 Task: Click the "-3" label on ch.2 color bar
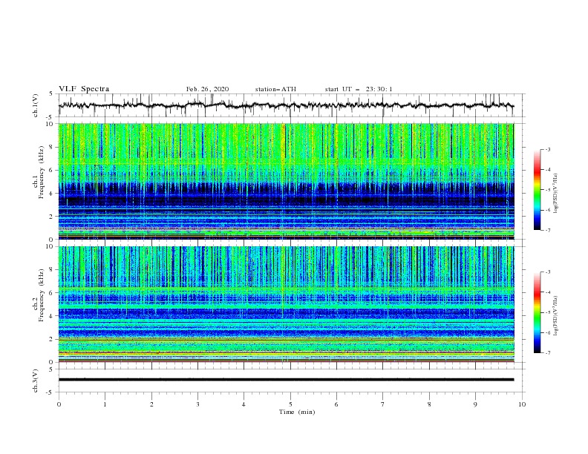coord(547,272)
